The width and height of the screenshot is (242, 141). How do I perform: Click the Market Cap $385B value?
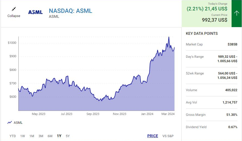(232, 44)
